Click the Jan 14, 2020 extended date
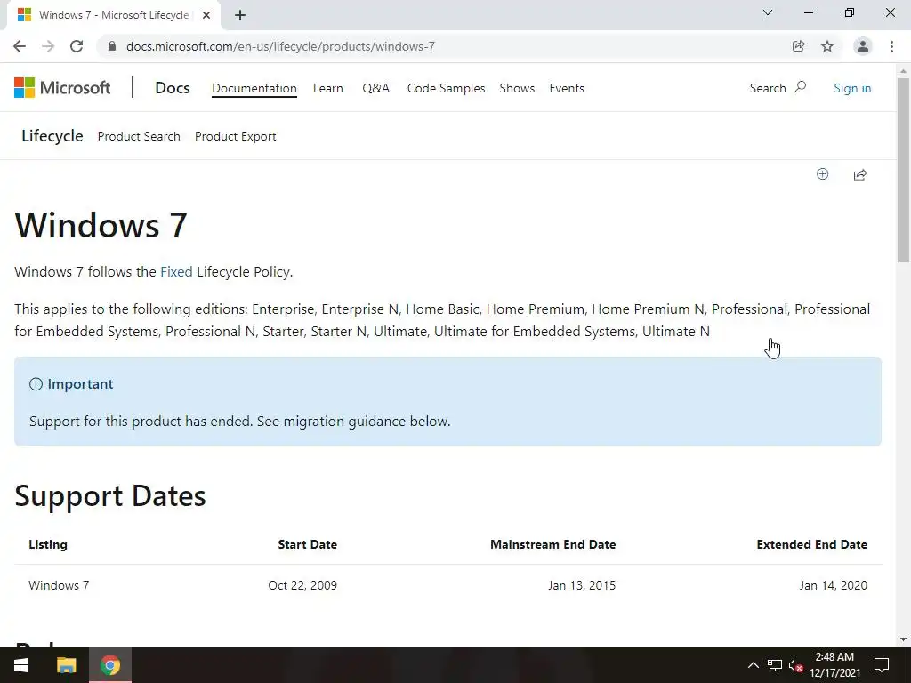 click(x=833, y=585)
